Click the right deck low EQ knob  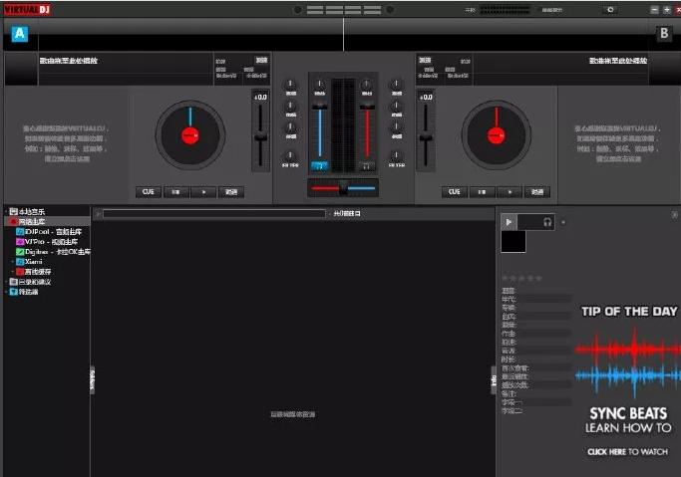(x=396, y=127)
